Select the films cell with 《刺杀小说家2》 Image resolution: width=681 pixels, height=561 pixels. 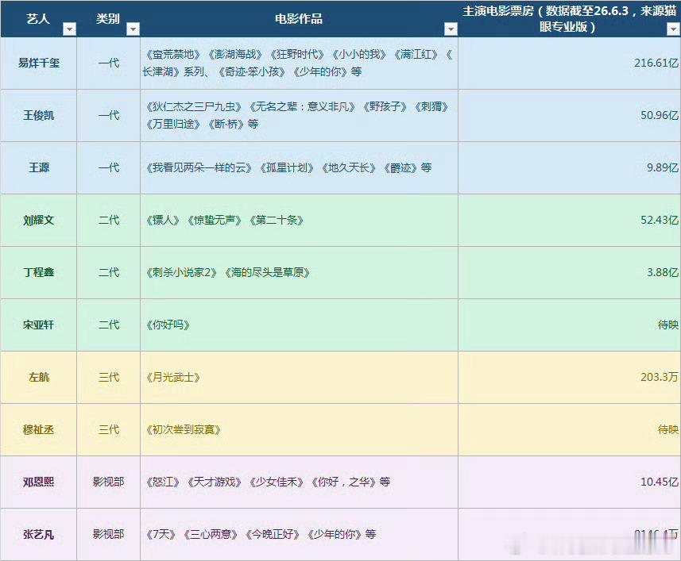click(300, 273)
